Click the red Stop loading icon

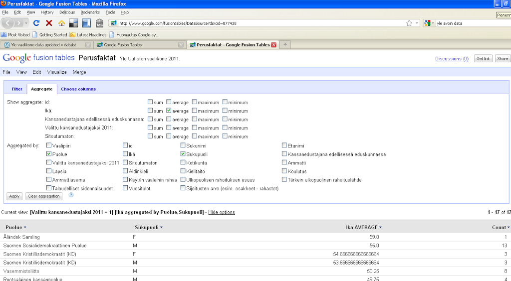click(x=49, y=23)
